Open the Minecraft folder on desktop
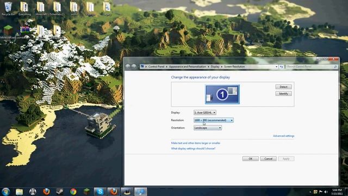 [x=41, y=9]
